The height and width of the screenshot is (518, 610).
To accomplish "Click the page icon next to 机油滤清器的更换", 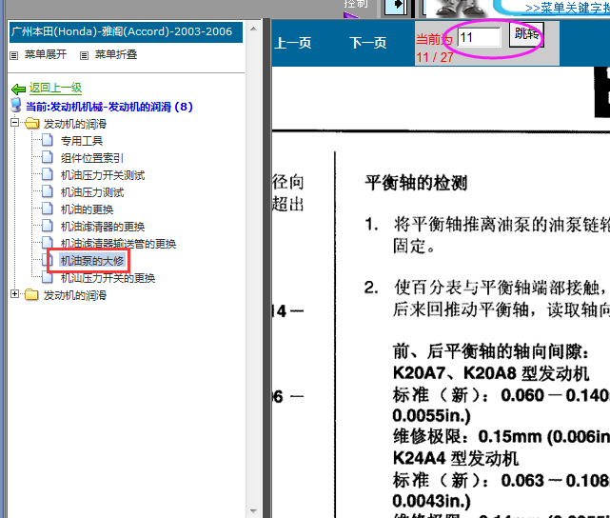I will point(48,226).
